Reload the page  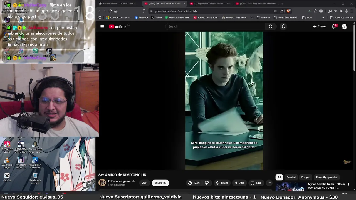click(x=110, y=11)
